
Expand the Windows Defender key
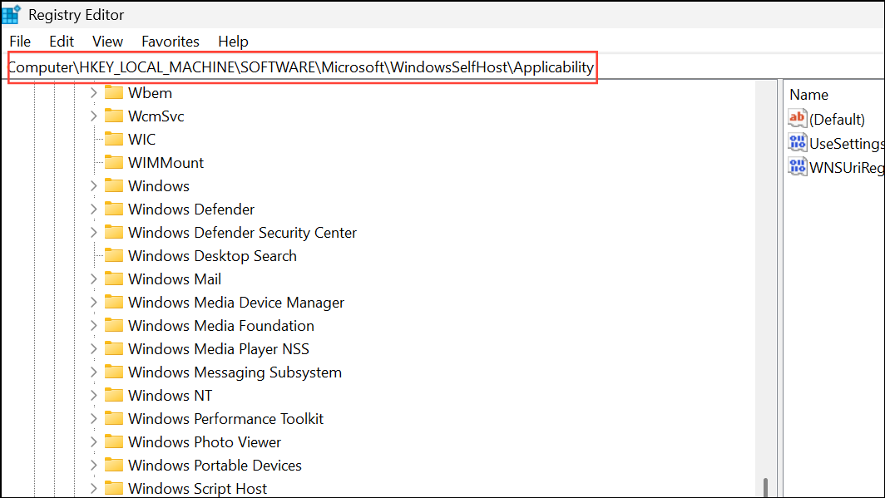pyautogui.click(x=94, y=210)
